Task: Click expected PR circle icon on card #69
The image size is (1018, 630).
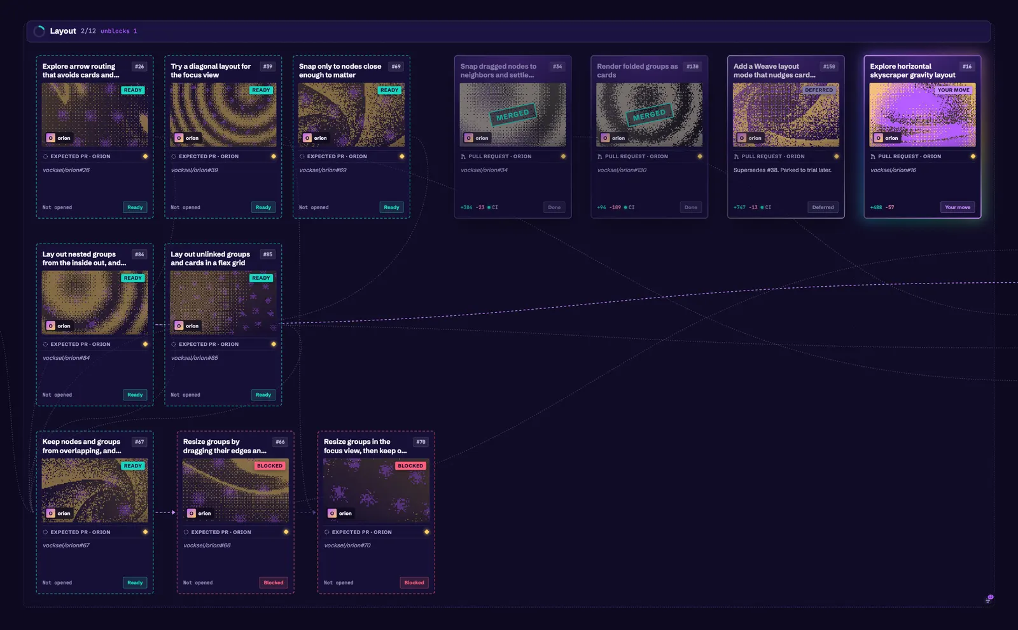Action: point(302,156)
